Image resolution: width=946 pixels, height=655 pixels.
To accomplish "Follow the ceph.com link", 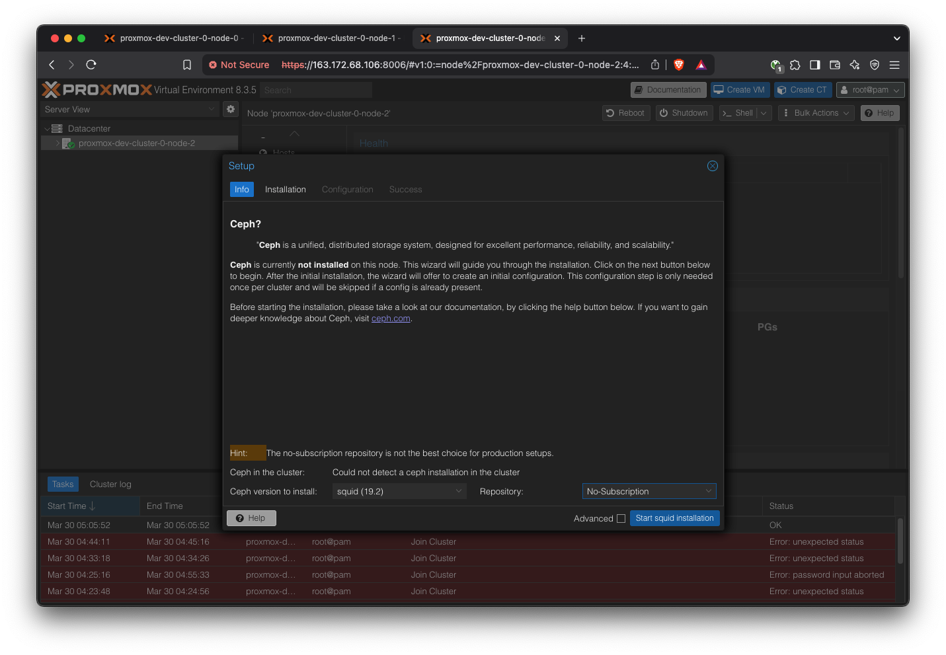I will click(x=391, y=319).
